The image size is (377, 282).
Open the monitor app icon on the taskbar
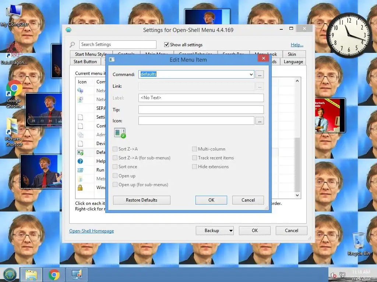click(x=77, y=275)
